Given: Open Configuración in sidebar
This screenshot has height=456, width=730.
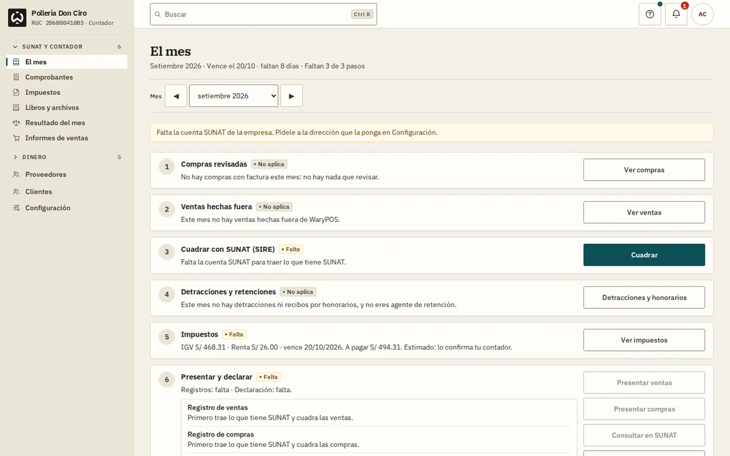Looking at the screenshot, I should point(67,208).
